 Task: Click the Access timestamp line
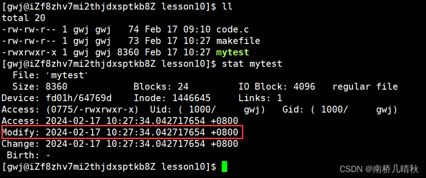[120, 121]
